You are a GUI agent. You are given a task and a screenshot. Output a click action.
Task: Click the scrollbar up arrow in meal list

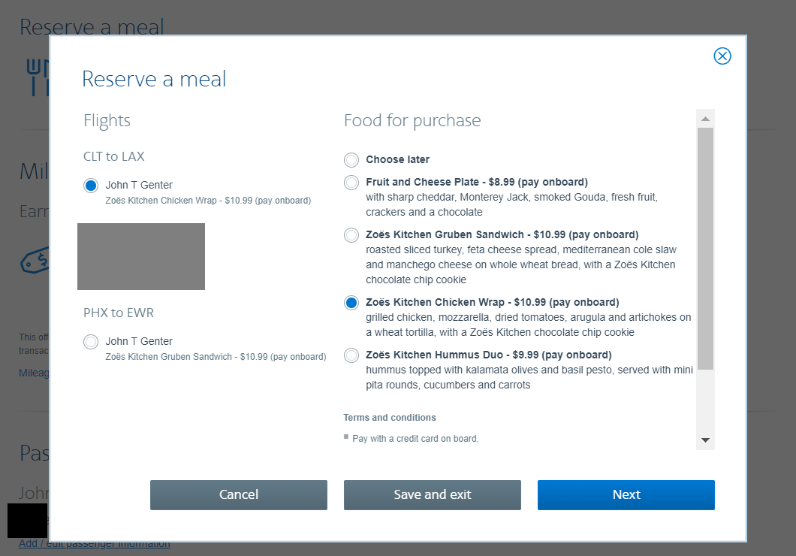pos(705,119)
